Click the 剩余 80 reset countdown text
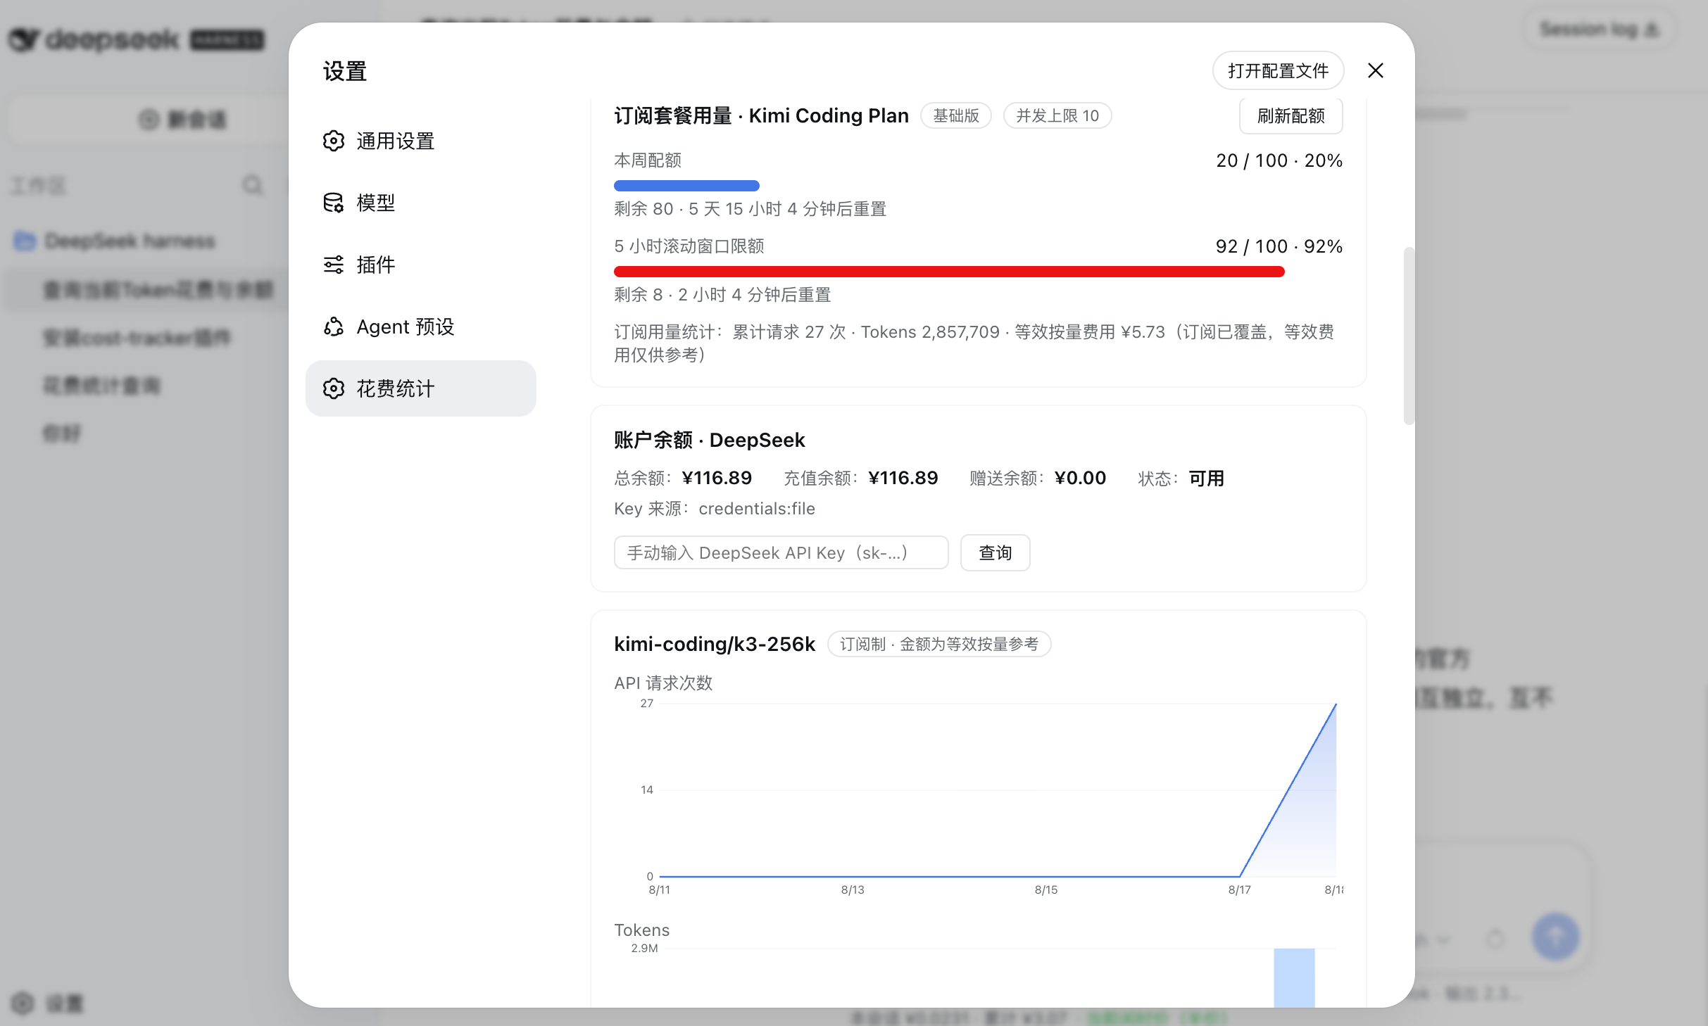Viewport: 1708px width, 1026px height. point(750,208)
